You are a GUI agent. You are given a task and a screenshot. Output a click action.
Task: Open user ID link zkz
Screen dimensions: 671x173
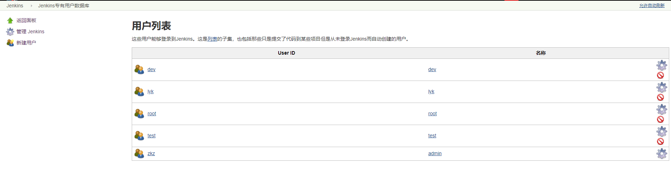tap(151, 153)
